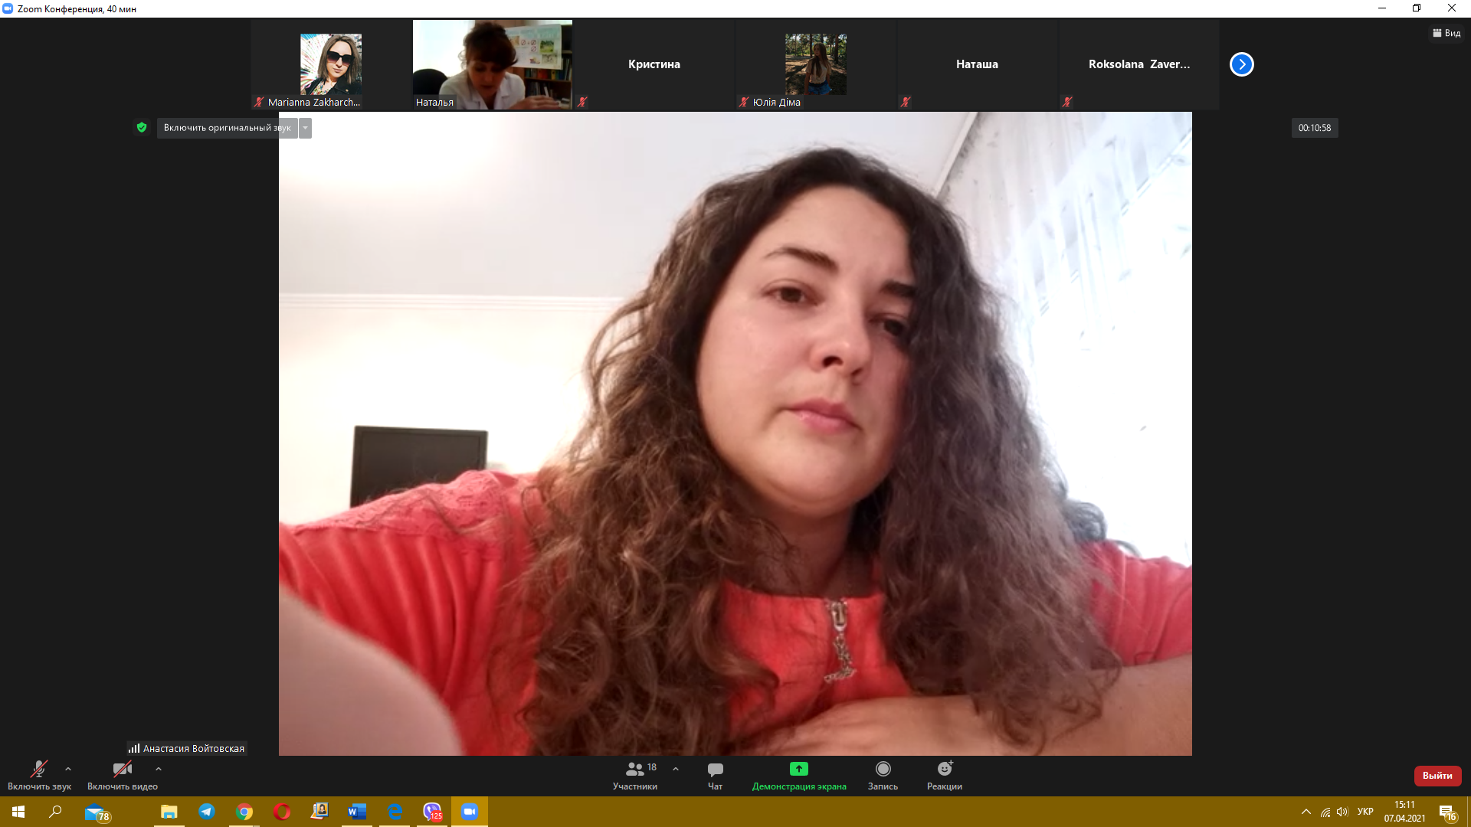Image resolution: width=1471 pixels, height=827 pixels.
Task: Open the Participants list icon
Action: pyautogui.click(x=635, y=770)
